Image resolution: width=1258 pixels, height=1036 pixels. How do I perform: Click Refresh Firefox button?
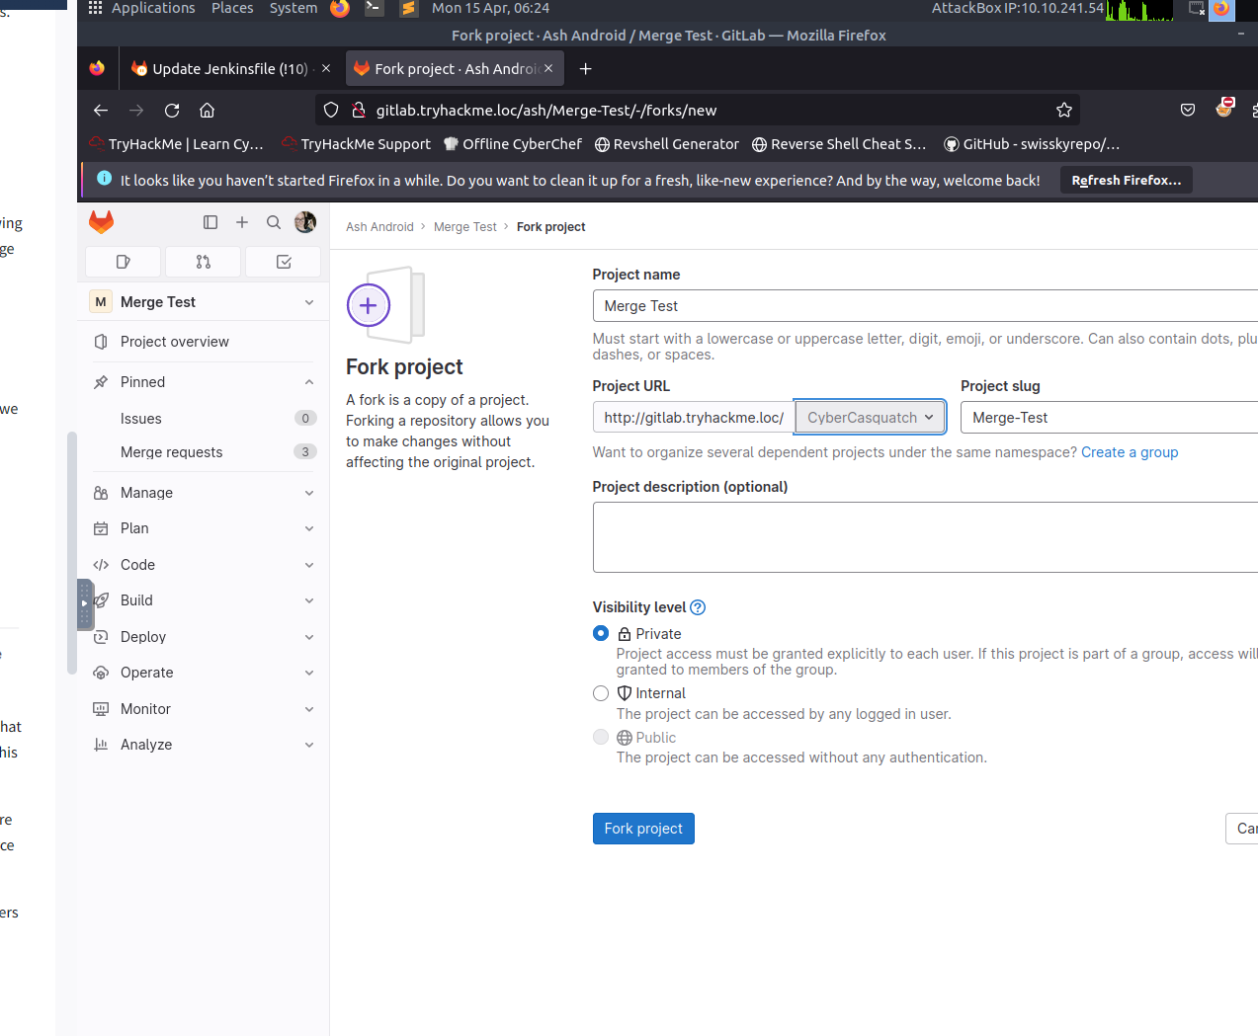[x=1127, y=180]
